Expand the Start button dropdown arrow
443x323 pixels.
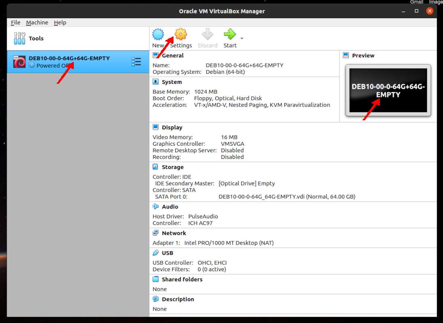tap(242, 38)
